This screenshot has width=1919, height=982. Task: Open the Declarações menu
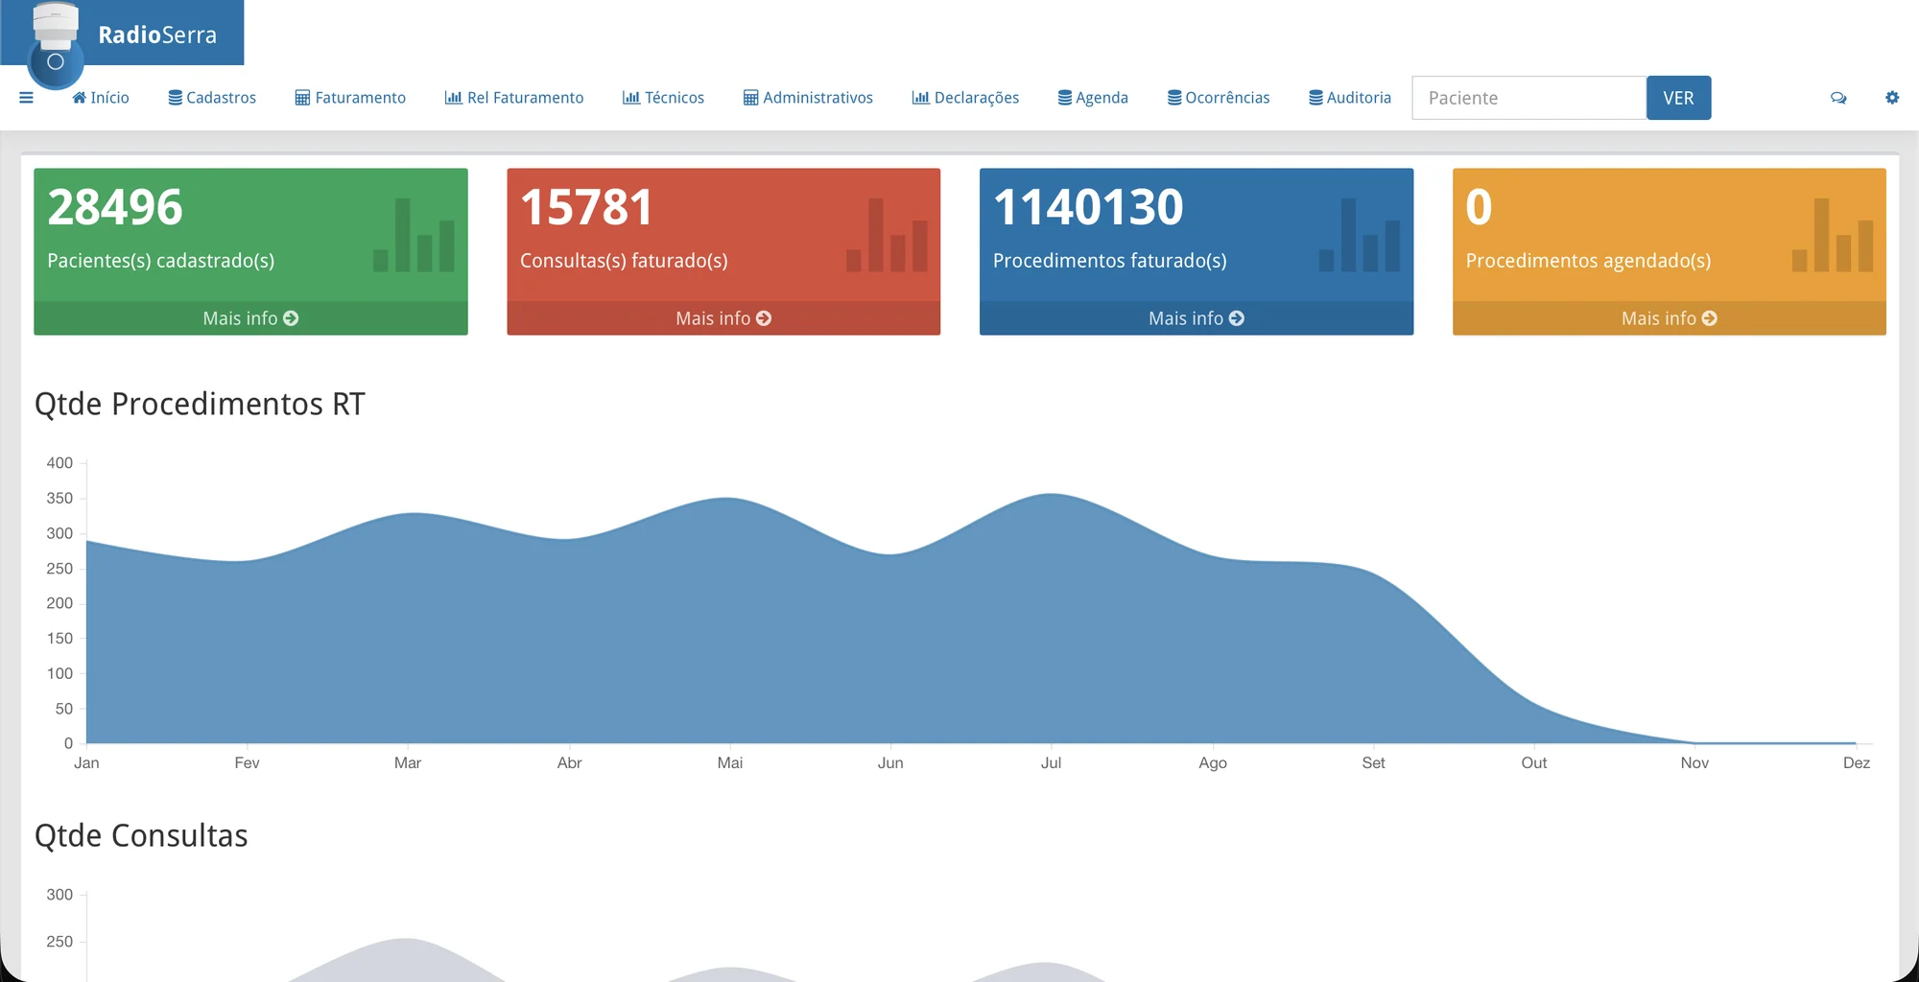[x=965, y=98]
